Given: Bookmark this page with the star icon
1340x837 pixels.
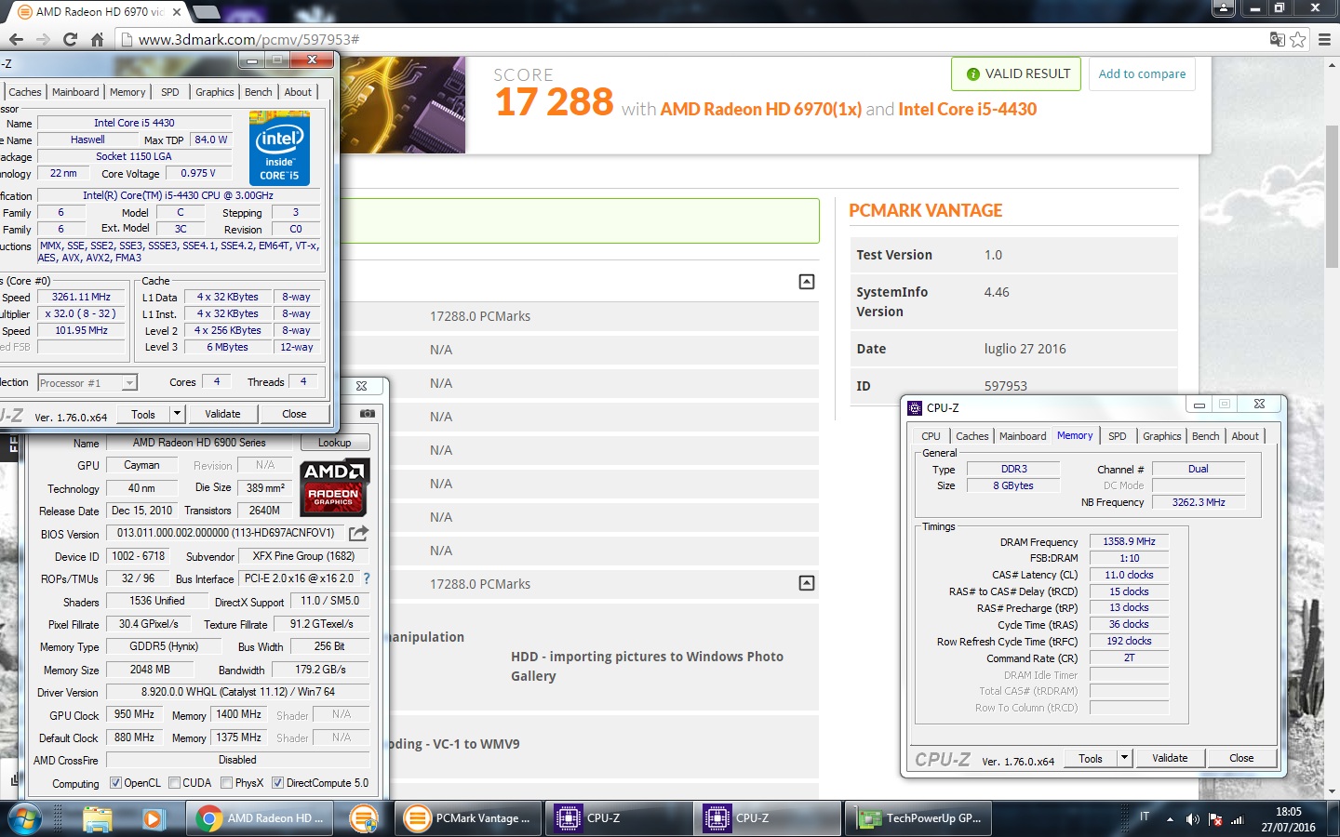Looking at the screenshot, I should coord(1298,39).
